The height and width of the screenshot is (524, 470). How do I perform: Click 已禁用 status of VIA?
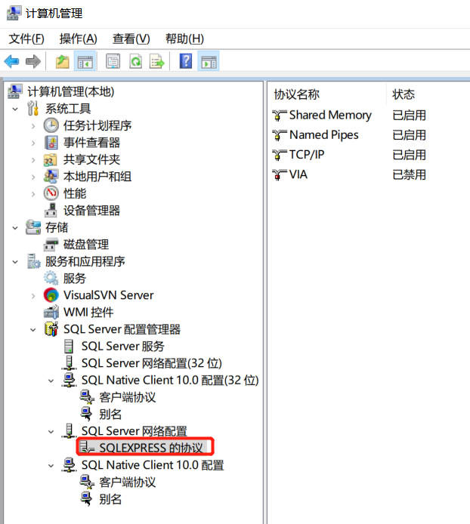coord(409,174)
